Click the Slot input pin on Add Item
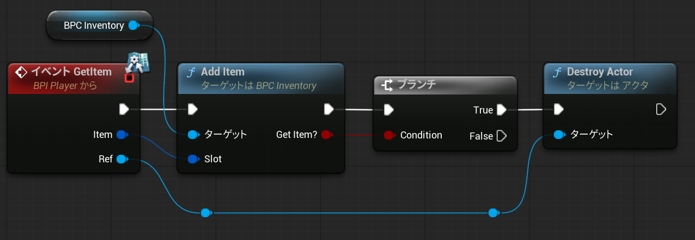695x240 pixels. (193, 159)
